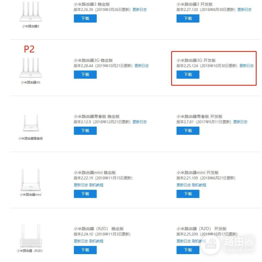Open 更新日志 for 小米路由器mini 开发版
Viewport: 262px width, 262px height.
point(183,185)
